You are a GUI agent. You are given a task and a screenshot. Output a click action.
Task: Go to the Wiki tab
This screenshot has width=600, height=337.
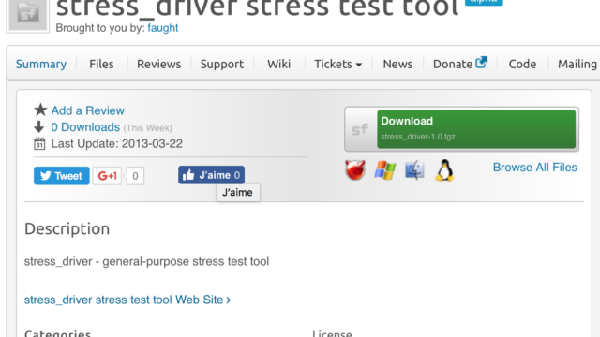(279, 64)
